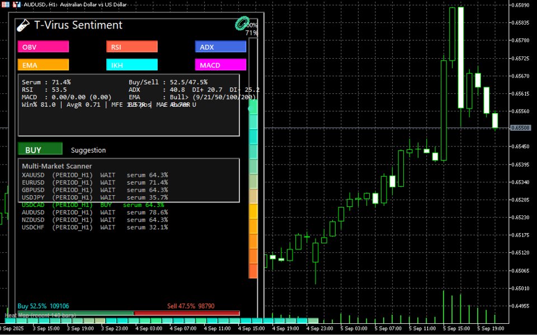Toggle the IKH indicator button
The height and width of the screenshot is (335, 537).
pos(132,65)
